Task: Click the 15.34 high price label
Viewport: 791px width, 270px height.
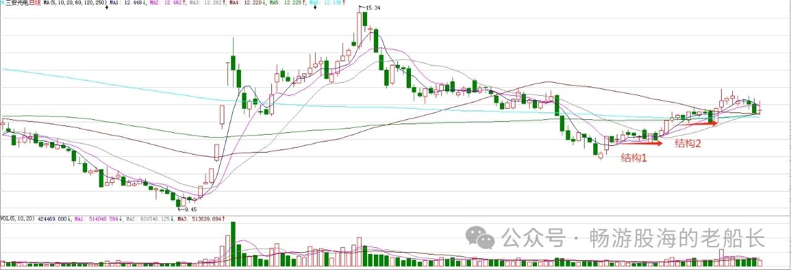Action: [373, 8]
